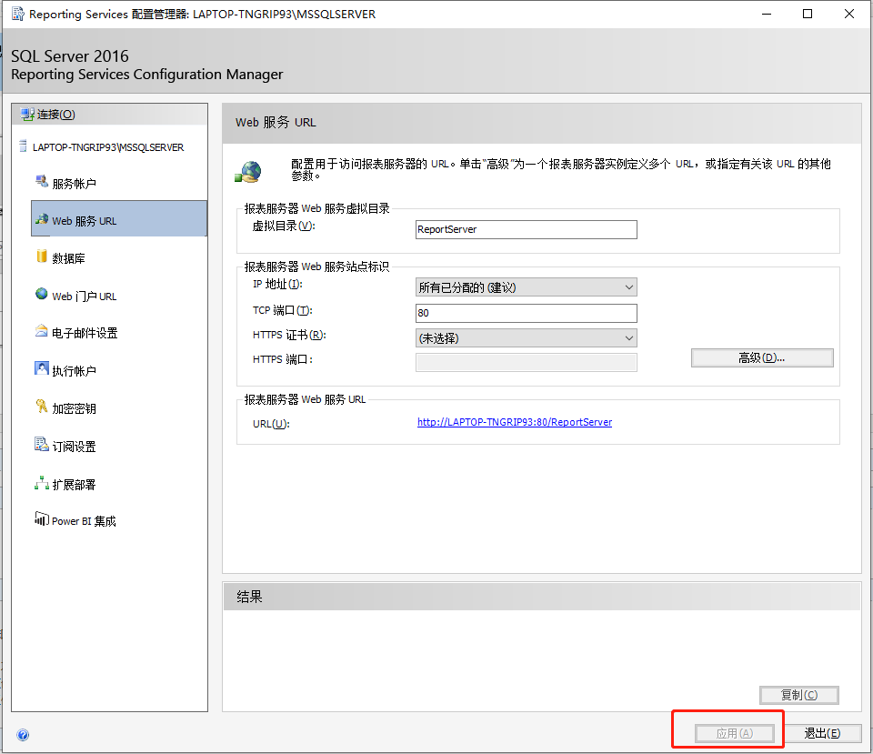
Task: Click the Web 服务 URL page heading
Action: coord(276,123)
